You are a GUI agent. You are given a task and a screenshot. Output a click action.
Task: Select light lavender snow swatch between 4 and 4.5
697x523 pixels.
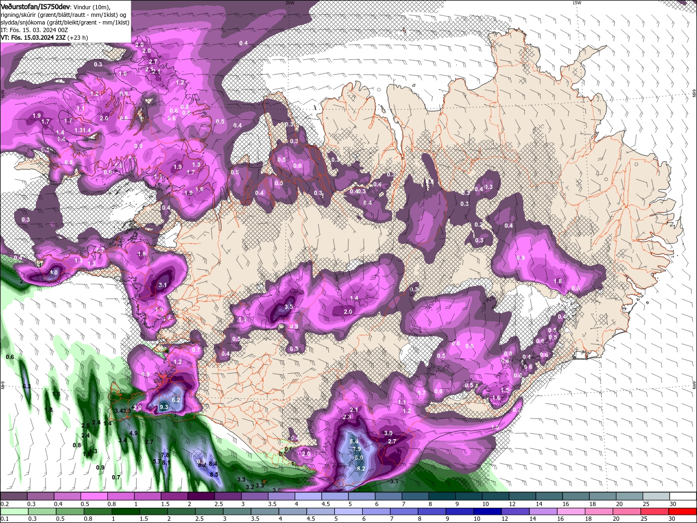(x=308, y=496)
